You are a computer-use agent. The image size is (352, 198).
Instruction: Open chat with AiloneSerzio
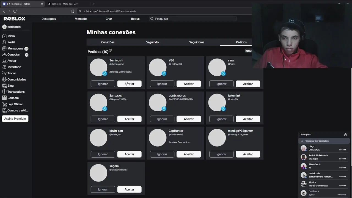pos(324,166)
